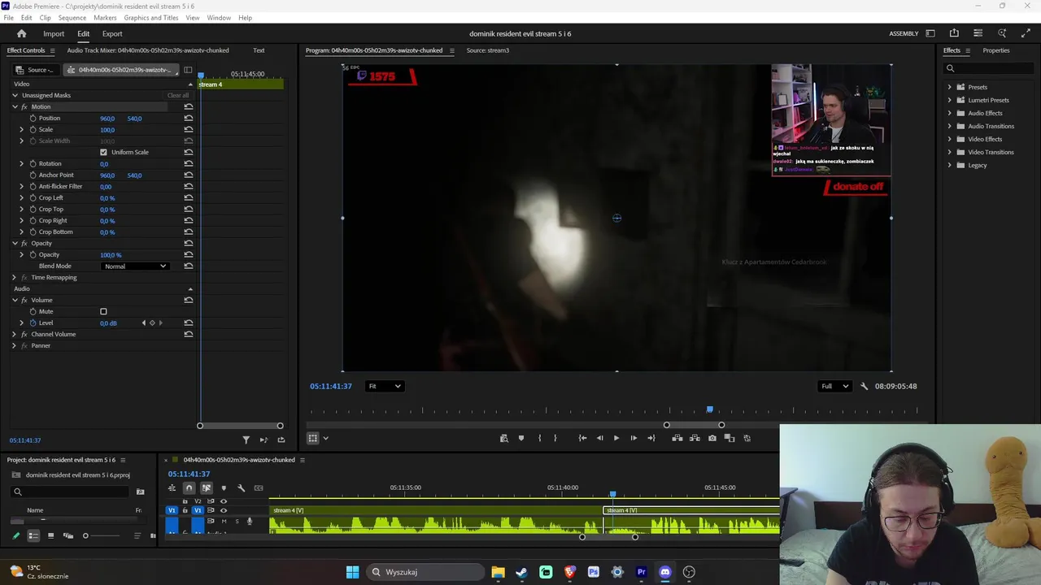
Task: Click the Mark In bracket icon
Action: (x=539, y=438)
